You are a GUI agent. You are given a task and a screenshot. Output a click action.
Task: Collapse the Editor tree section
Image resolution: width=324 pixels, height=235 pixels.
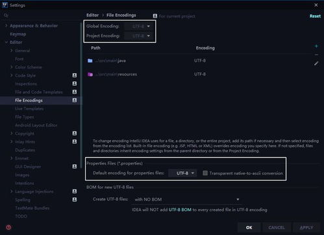(6, 42)
